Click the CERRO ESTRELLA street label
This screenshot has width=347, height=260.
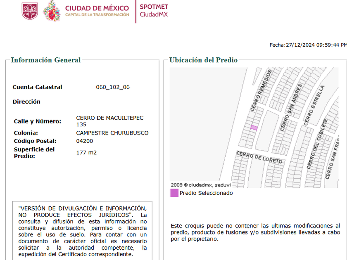[314, 106]
